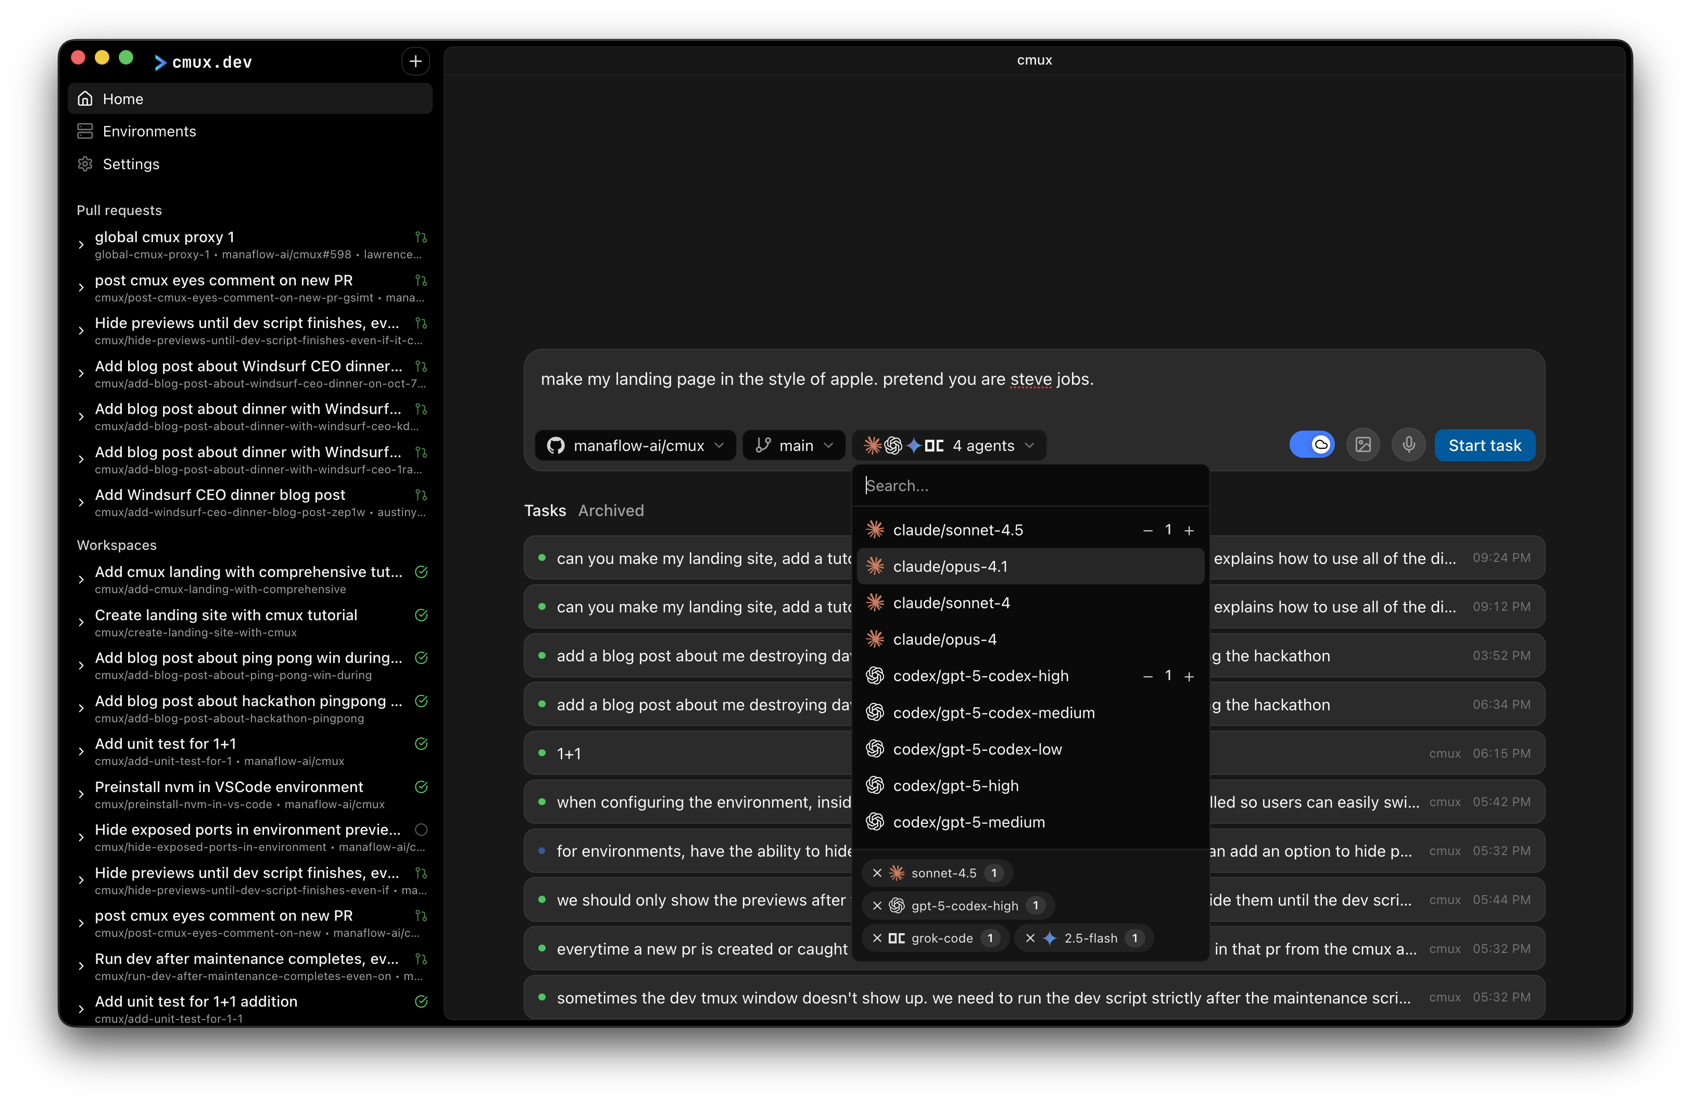
Task: Click the model Search field
Action: coord(1029,485)
